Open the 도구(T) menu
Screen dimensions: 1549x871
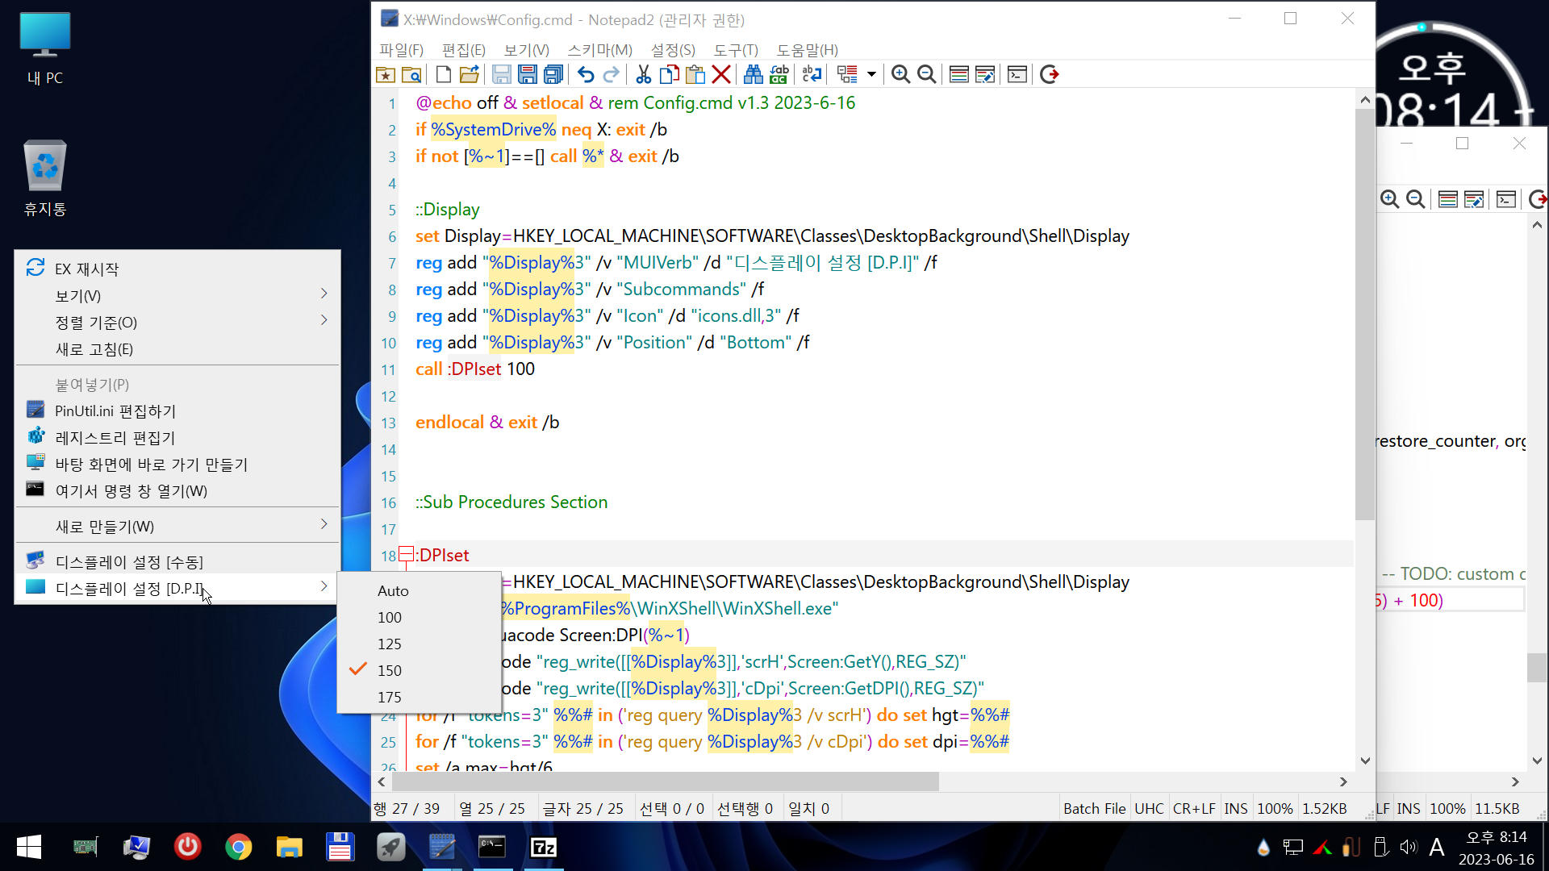[x=736, y=50]
